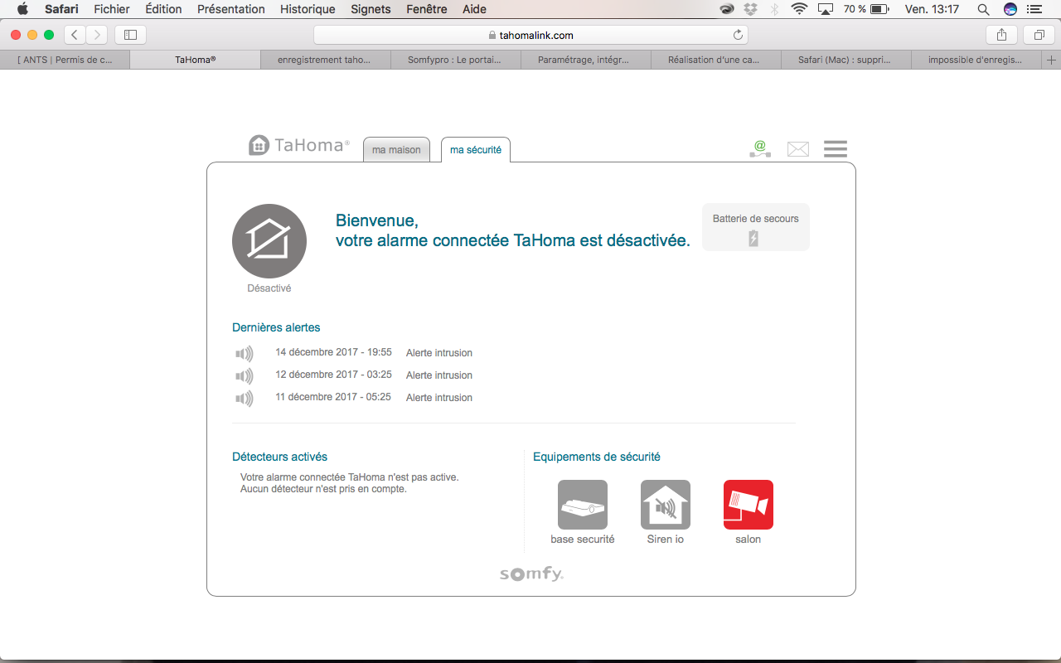Open the Édition menu
1061x663 pixels.
[163, 9]
